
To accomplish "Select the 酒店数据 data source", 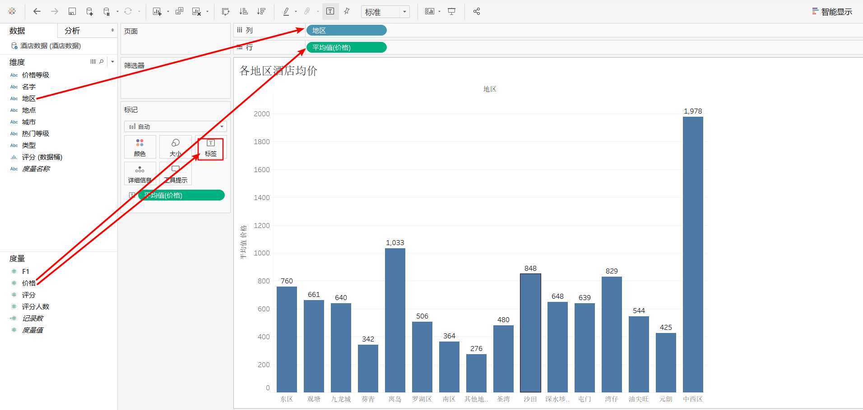I will tap(46, 46).
